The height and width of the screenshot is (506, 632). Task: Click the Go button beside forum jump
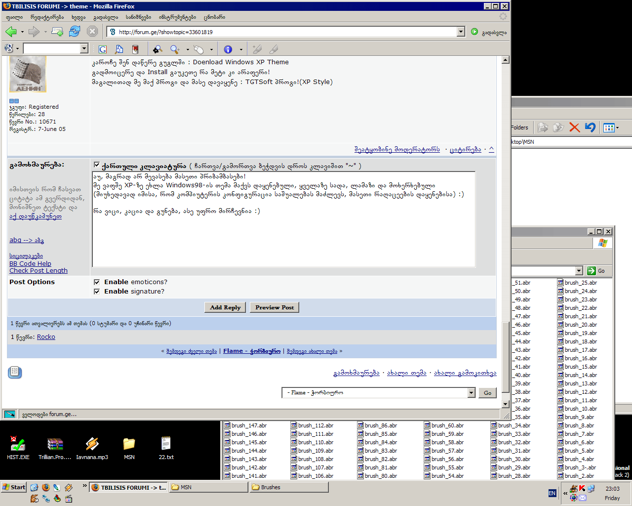(x=487, y=393)
